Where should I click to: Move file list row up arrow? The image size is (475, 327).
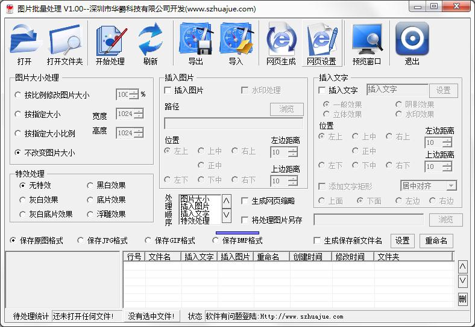pyautogui.click(x=462, y=266)
